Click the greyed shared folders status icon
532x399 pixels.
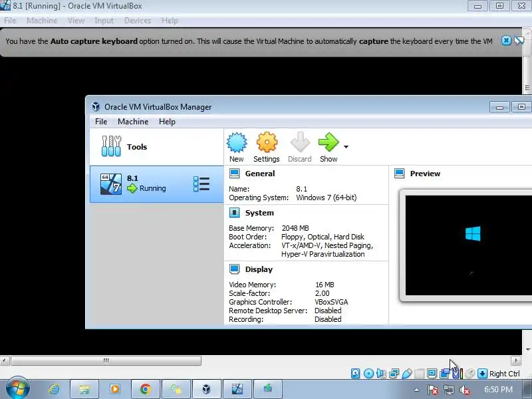(420, 374)
